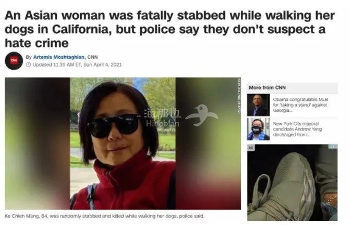
Task: Click the article headline about the fatal stabbing
Action: (x=170, y=29)
